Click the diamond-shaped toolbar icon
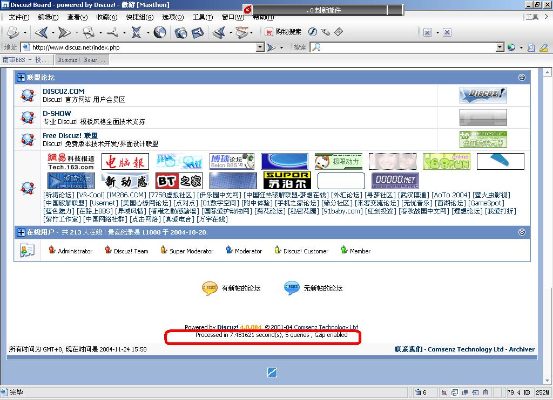The height and width of the screenshot is (400, 553). click(x=339, y=32)
